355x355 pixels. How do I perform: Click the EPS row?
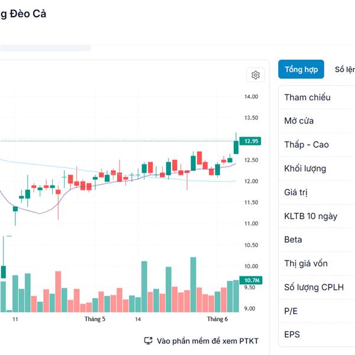point(317,334)
